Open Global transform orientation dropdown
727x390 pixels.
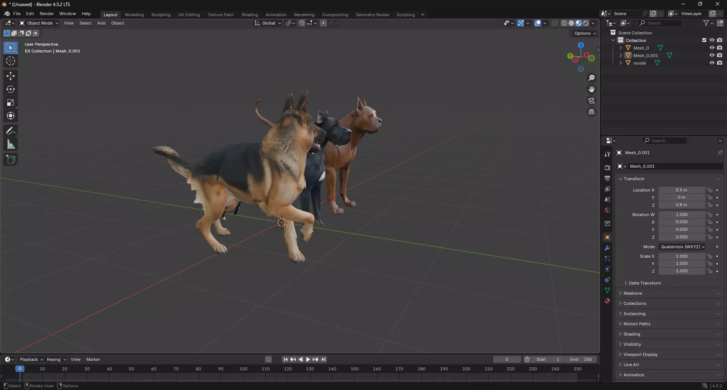coord(268,23)
